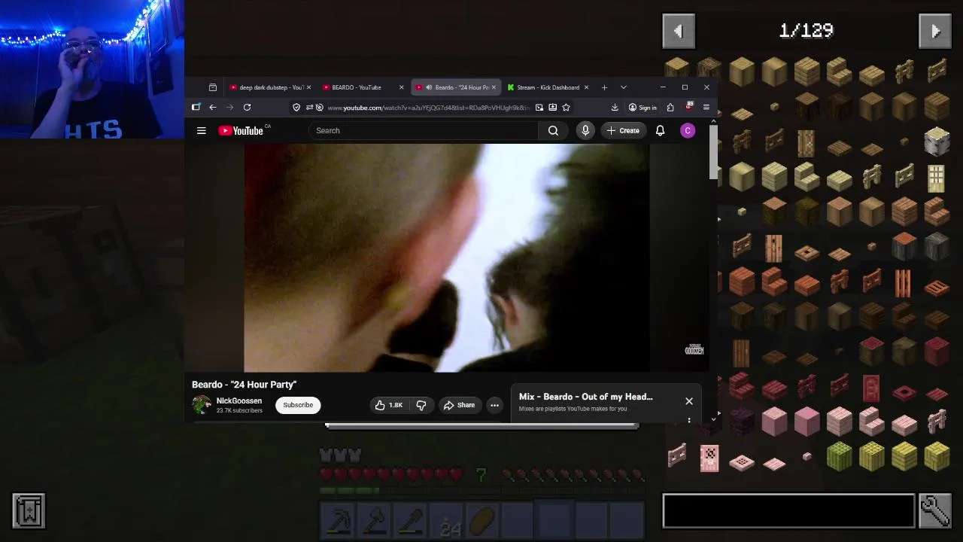963x542 pixels.
Task: Open uBlock extension with 89 badge
Action: [x=688, y=107]
